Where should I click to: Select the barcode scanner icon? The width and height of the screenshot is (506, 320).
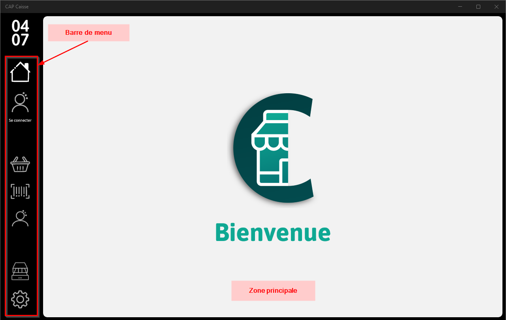click(x=20, y=191)
